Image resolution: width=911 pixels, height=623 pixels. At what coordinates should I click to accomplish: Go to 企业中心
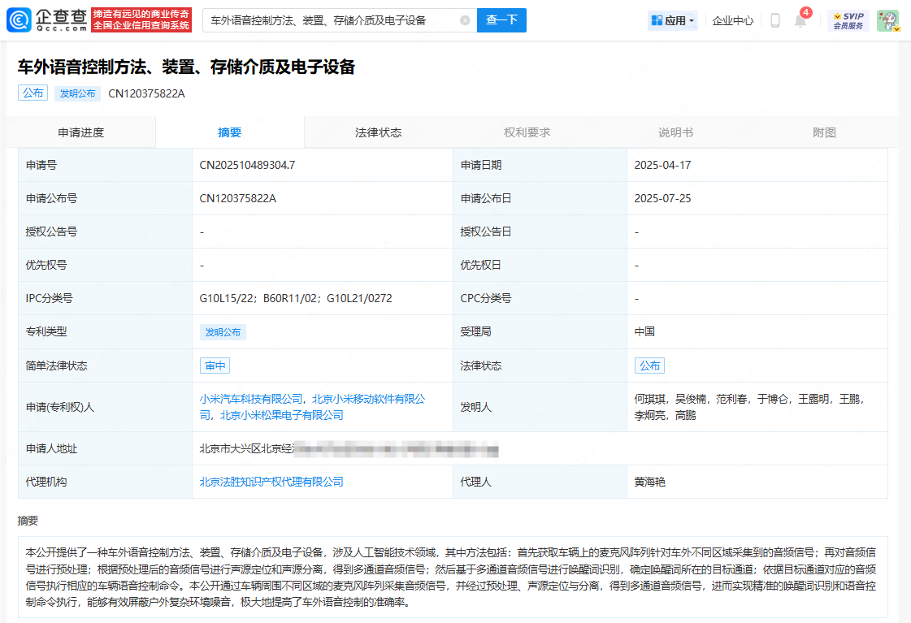coord(733,20)
